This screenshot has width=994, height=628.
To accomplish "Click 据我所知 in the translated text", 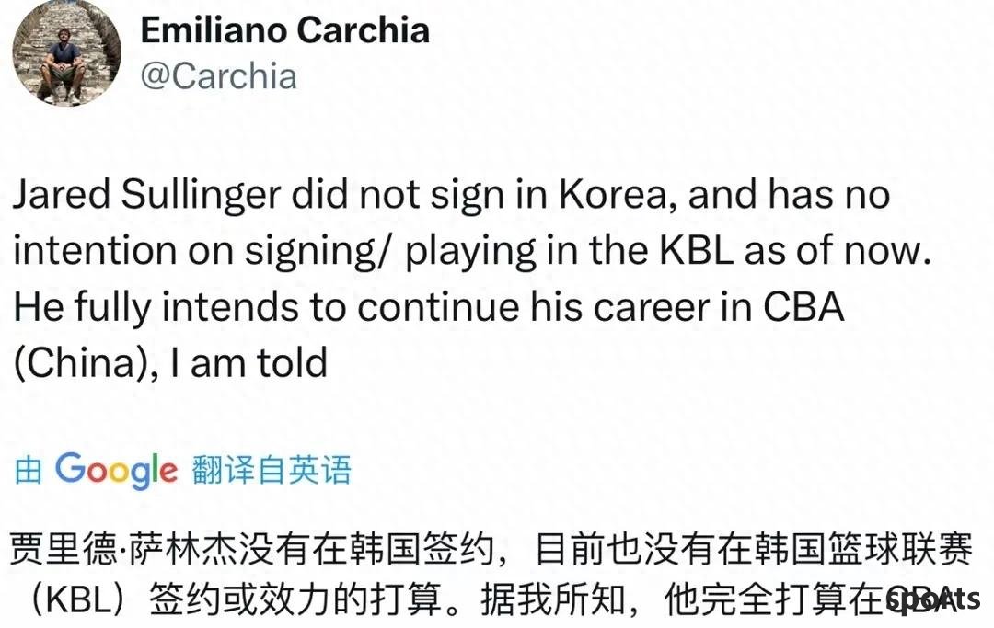I will [553, 599].
